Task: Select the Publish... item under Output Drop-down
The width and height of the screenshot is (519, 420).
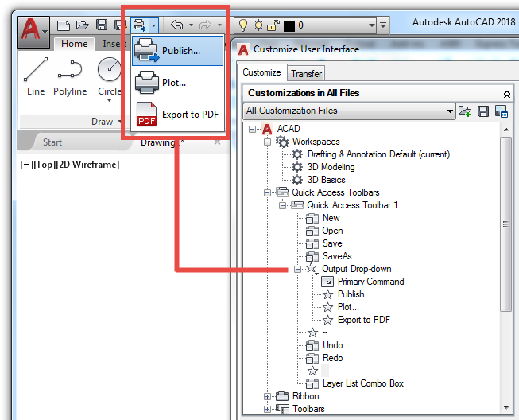Action: pos(354,294)
